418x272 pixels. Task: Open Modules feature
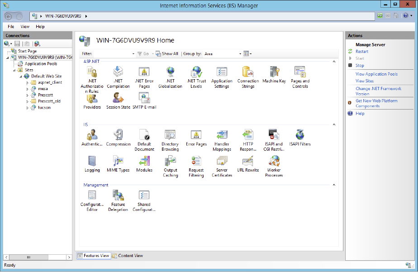click(x=144, y=164)
